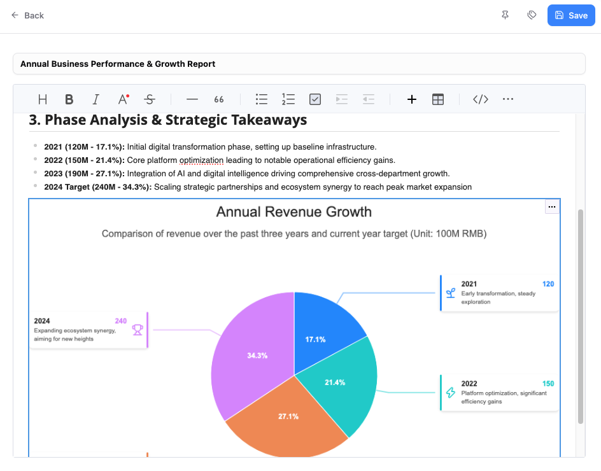Viewport: 601px width, 471px height.
Task: Create a numbered list
Action: 288,99
